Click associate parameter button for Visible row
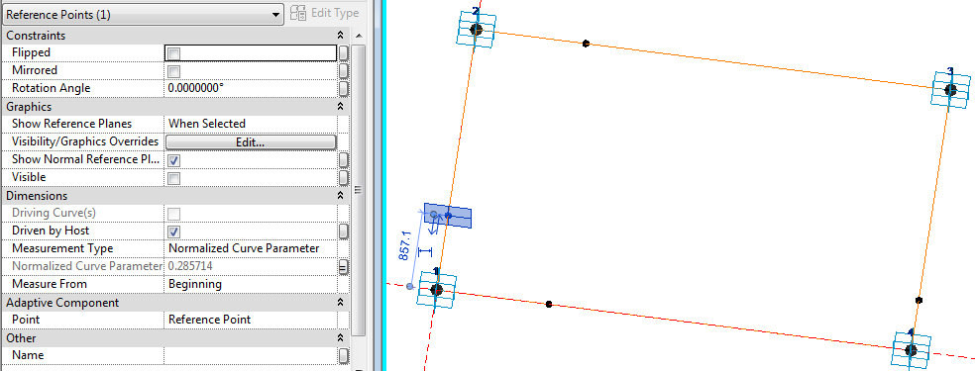 (343, 178)
